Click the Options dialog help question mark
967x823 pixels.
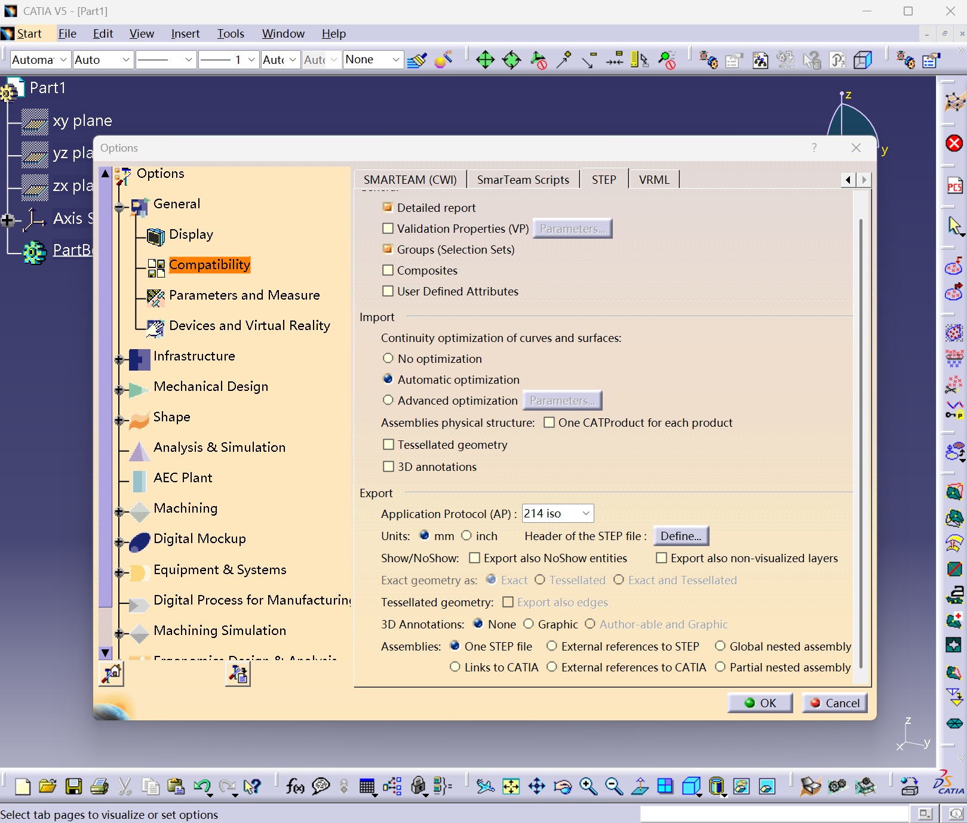click(814, 147)
